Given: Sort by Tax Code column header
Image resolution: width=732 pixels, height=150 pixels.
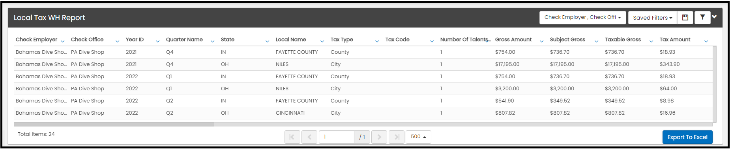Looking at the screenshot, I should pyautogui.click(x=397, y=40).
